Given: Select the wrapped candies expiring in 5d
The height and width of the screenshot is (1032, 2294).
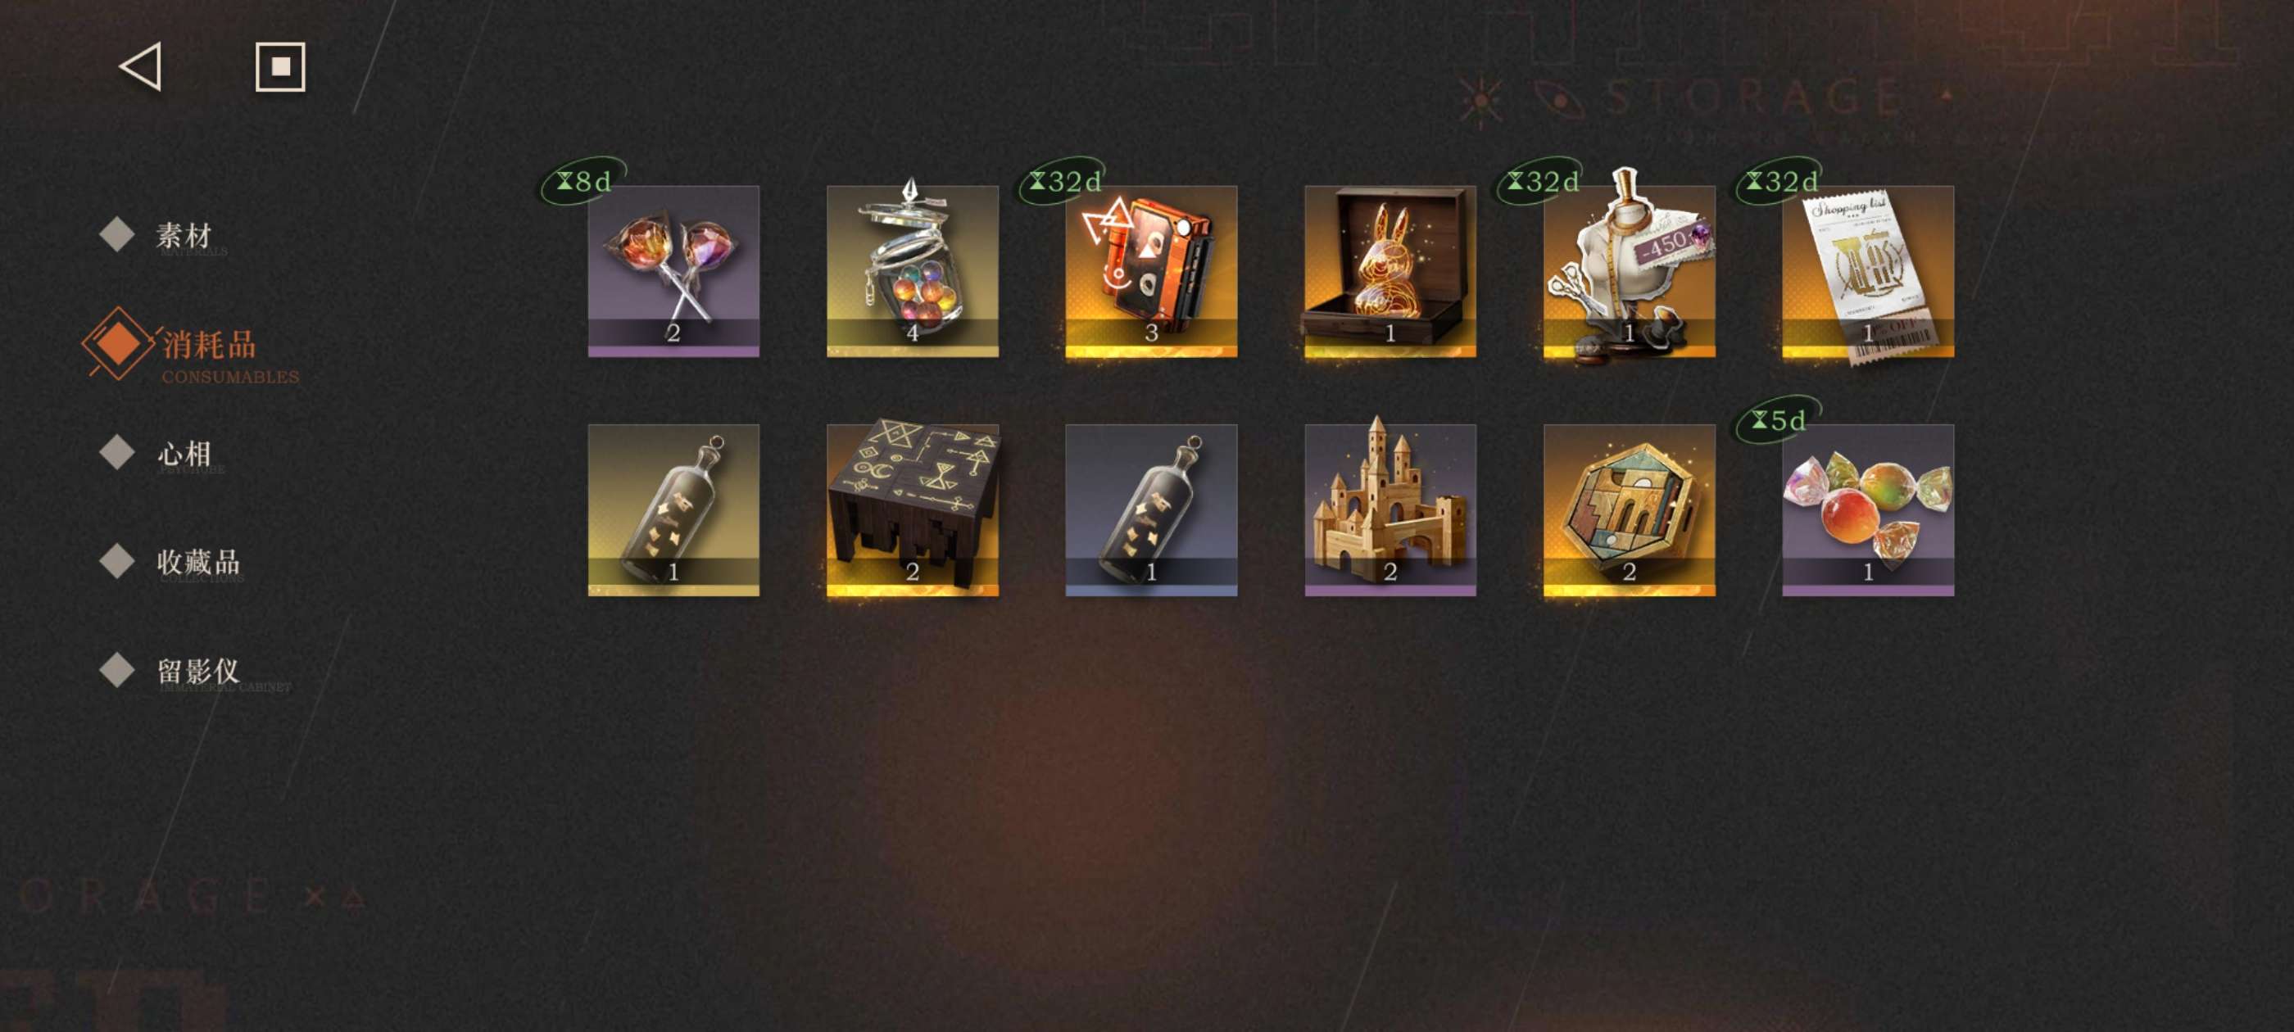Looking at the screenshot, I should coord(1867,509).
